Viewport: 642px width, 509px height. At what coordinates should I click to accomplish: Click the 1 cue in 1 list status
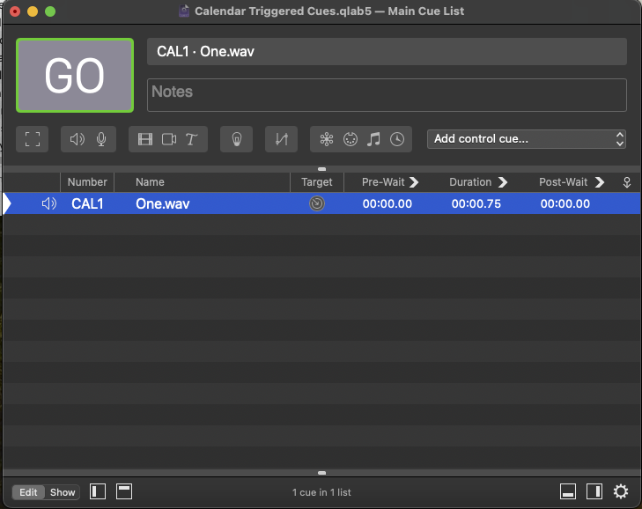point(321,492)
